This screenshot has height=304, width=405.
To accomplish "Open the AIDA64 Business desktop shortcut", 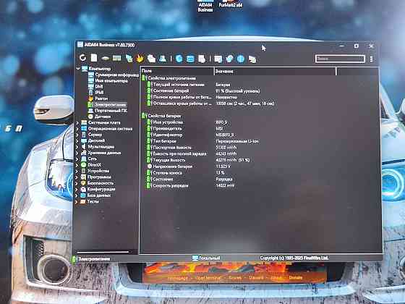I will [205, 6].
